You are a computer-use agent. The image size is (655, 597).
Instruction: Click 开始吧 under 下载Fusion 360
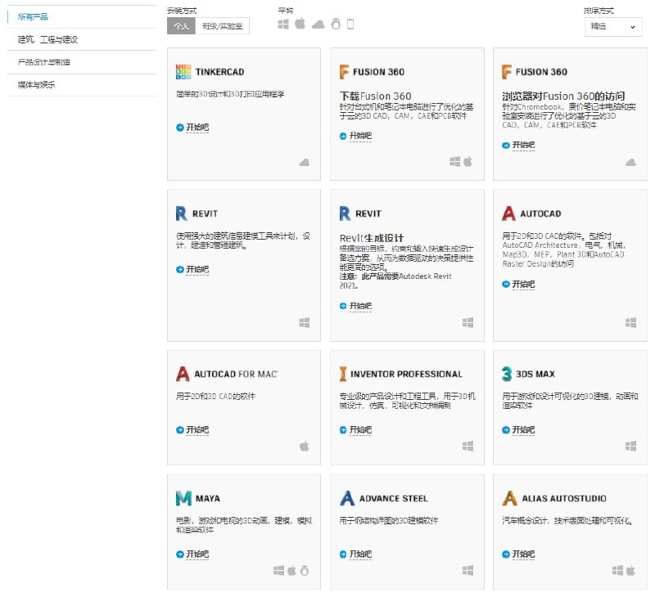click(x=360, y=136)
